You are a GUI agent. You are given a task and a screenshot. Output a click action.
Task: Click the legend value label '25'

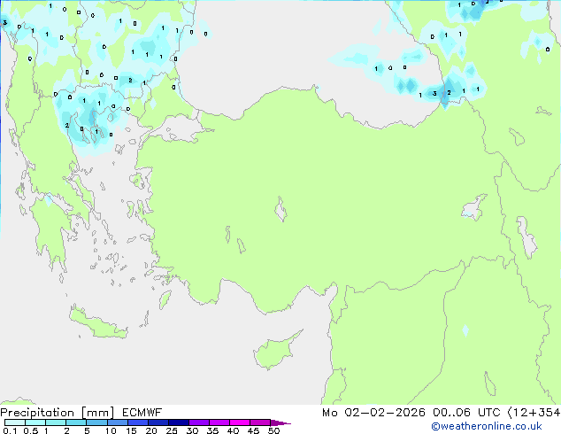(172, 430)
